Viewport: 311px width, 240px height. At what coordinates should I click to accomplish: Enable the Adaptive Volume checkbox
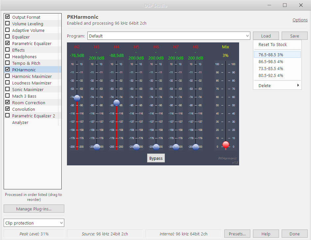click(8, 30)
